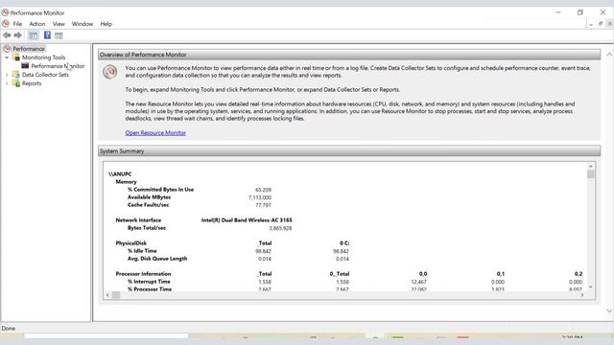Select Performance root in the tree

[x=29, y=49]
